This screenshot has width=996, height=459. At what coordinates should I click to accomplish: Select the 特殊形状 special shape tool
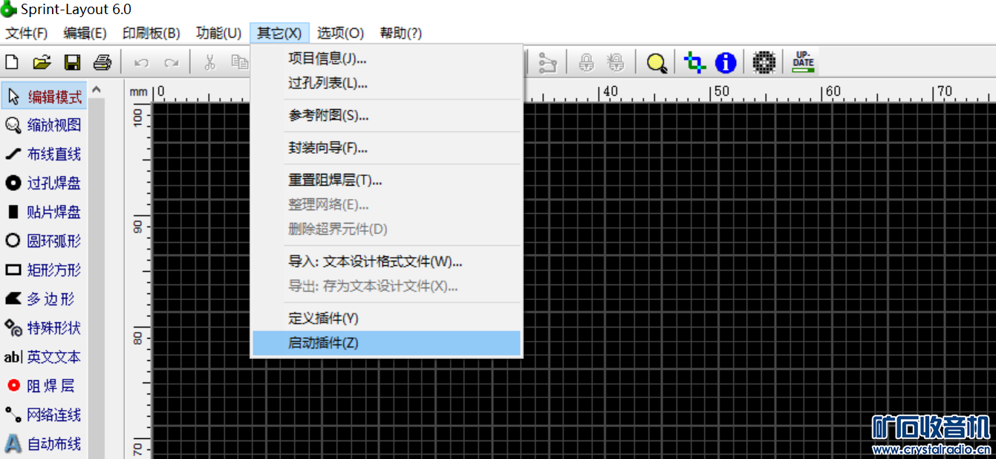click(44, 328)
